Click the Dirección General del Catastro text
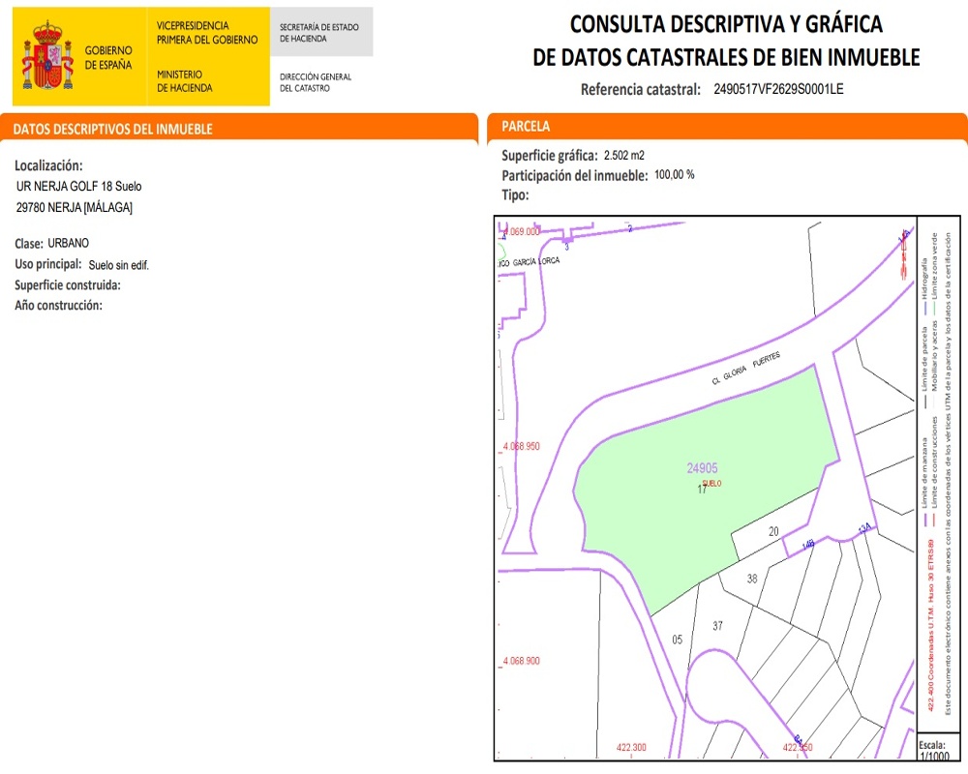The image size is (968, 774). pos(315,82)
